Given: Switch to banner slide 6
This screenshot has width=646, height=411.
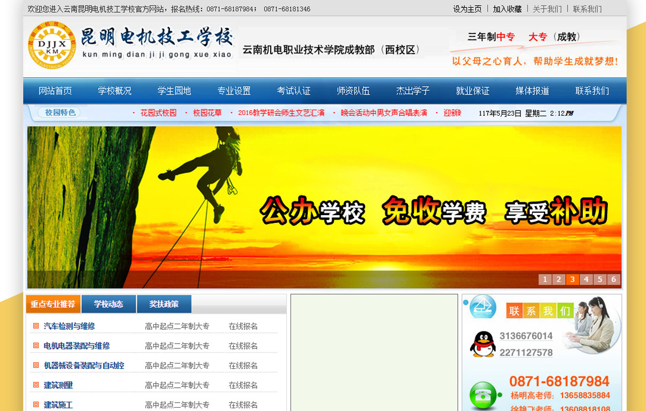Looking at the screenshot, I should [x=613, y=279].
